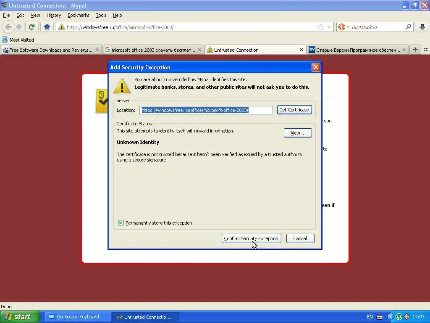The width and height of the screenshot is (430, 323).
Task: Click Untrusted Connection taskbar button
Action: (x=145, y=317)
